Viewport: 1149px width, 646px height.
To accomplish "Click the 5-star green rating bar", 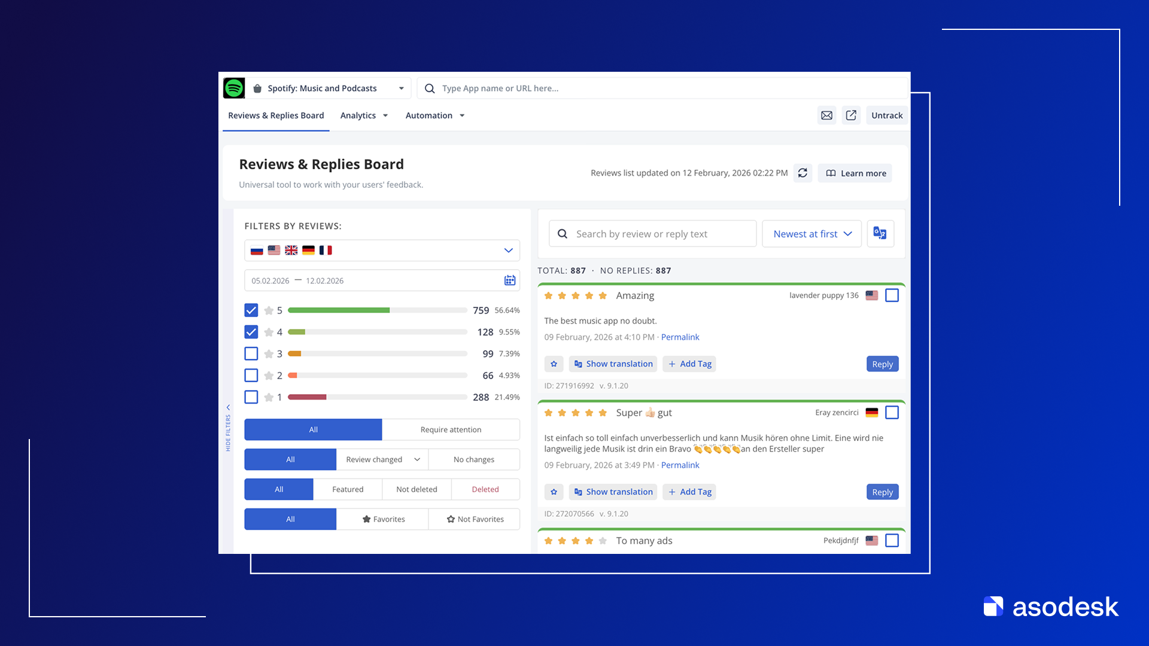I will coord(339,310).
